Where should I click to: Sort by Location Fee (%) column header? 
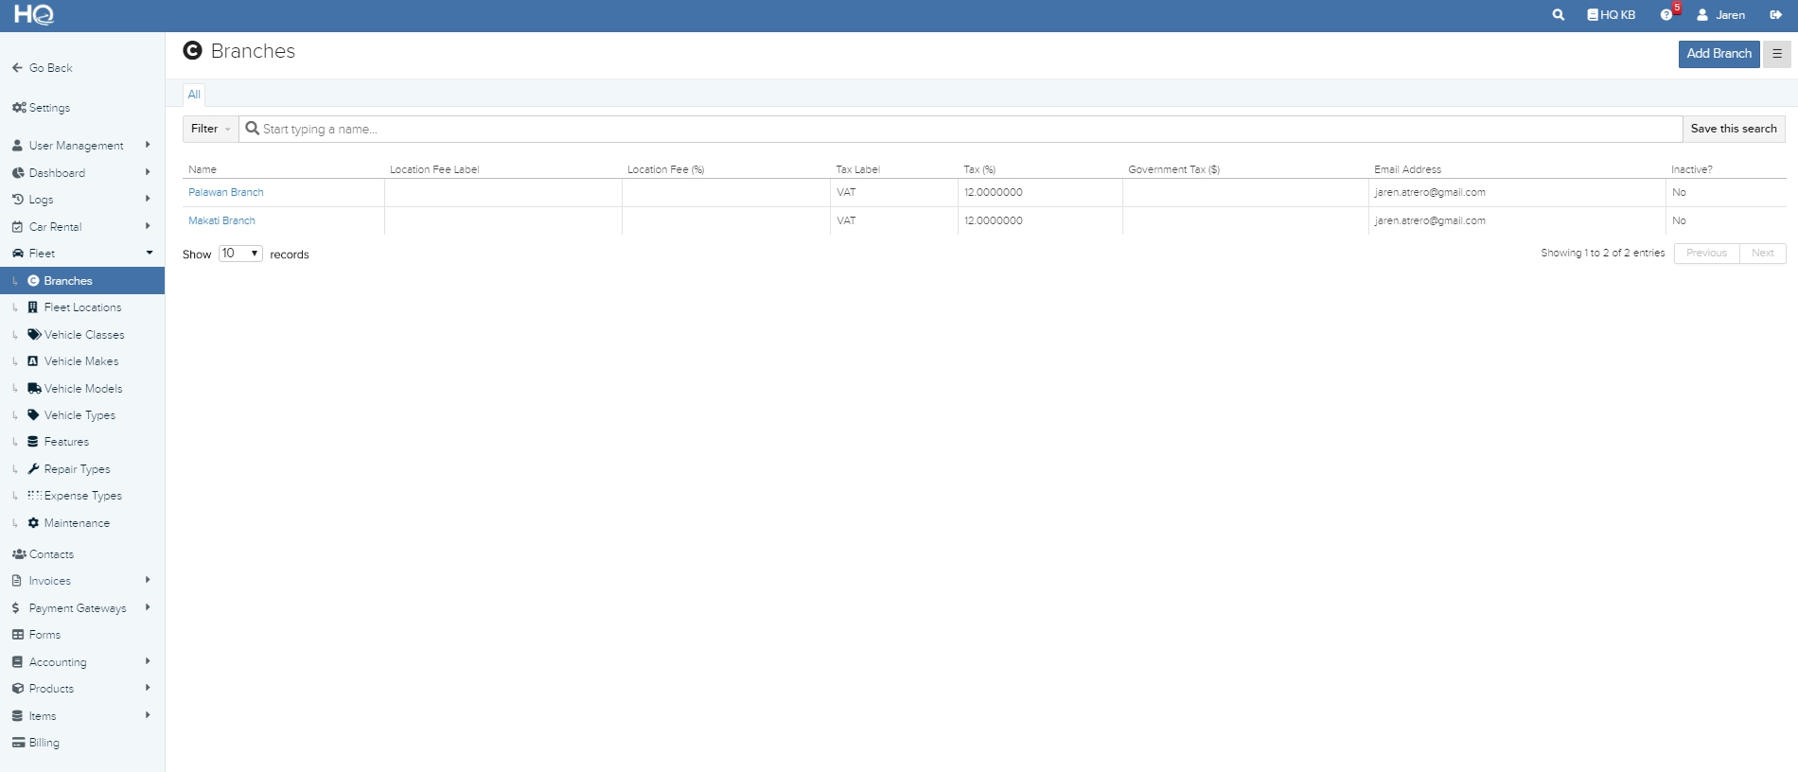(665, 169)
